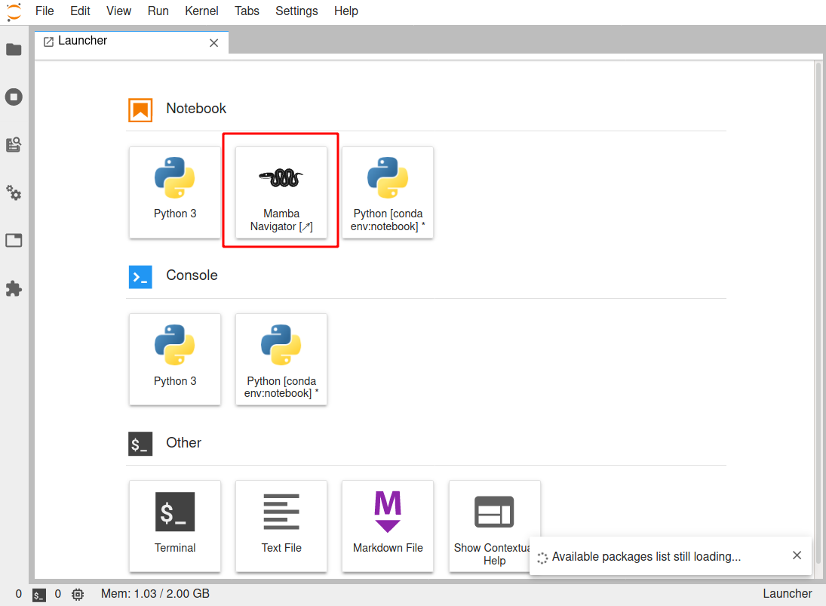This screenshot has width=826, height=606.
Task: Open the Help menu
Action: pyautogui.click(x=346, y=11)
